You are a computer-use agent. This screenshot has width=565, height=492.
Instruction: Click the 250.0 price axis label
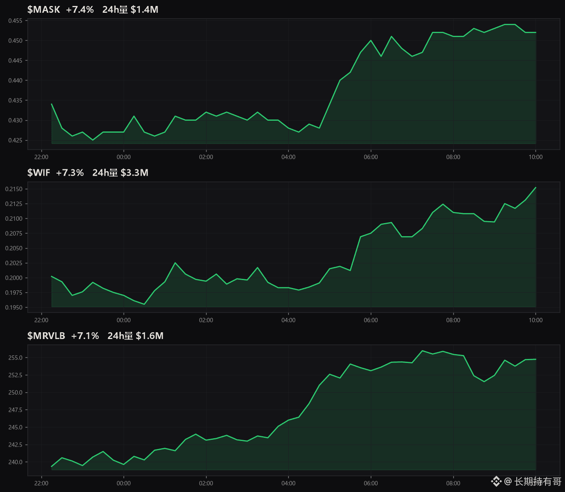(x=15, y=392)
